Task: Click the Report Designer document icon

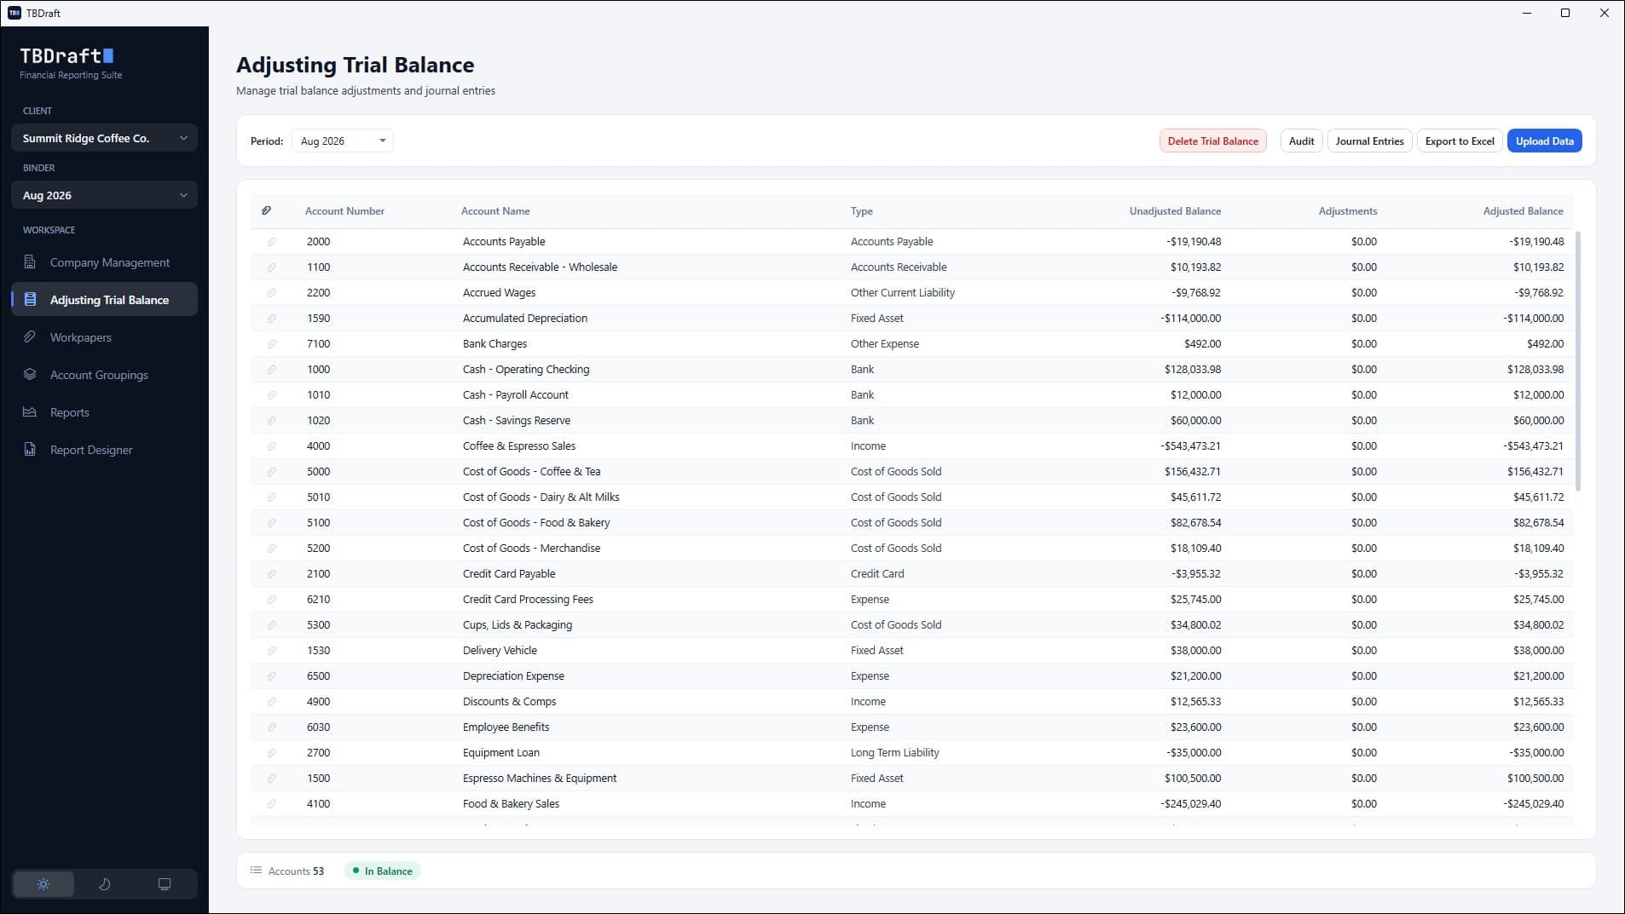Action: point(30,450)
